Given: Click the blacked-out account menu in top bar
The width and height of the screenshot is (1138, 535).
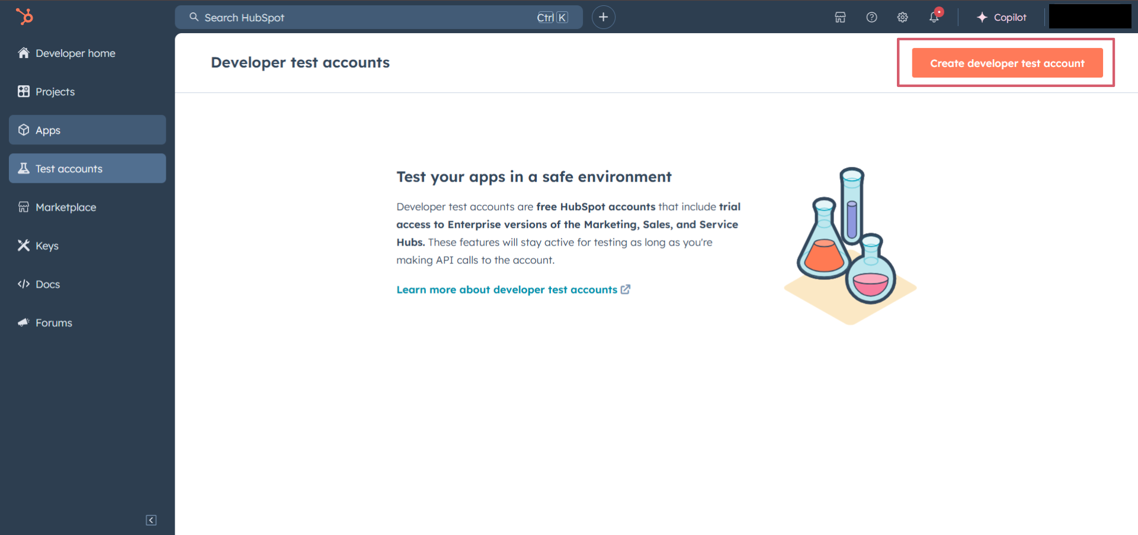Looking at the screenshot, I should point(1090,17).
